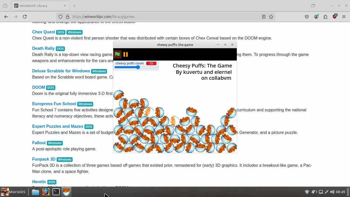Click the forward navigation arrow

tap(15, 17)
